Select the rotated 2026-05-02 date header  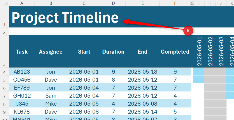coord(210,51)
